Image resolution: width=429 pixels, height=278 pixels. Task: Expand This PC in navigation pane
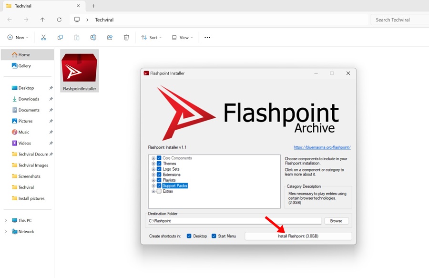click(6, 220)
